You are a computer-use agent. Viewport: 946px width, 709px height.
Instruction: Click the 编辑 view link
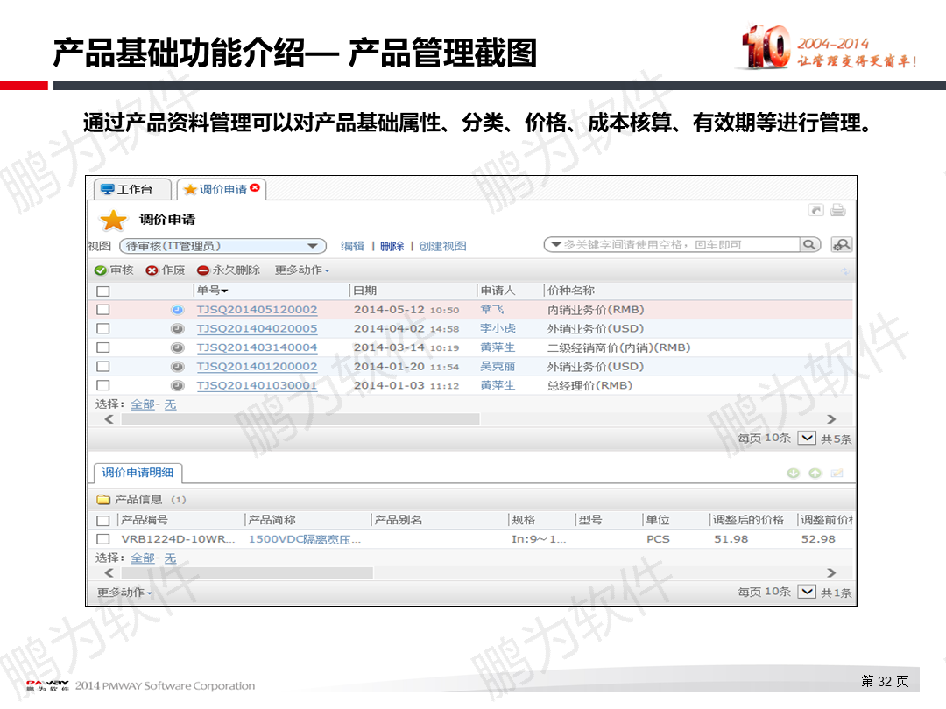click(352, 246)
